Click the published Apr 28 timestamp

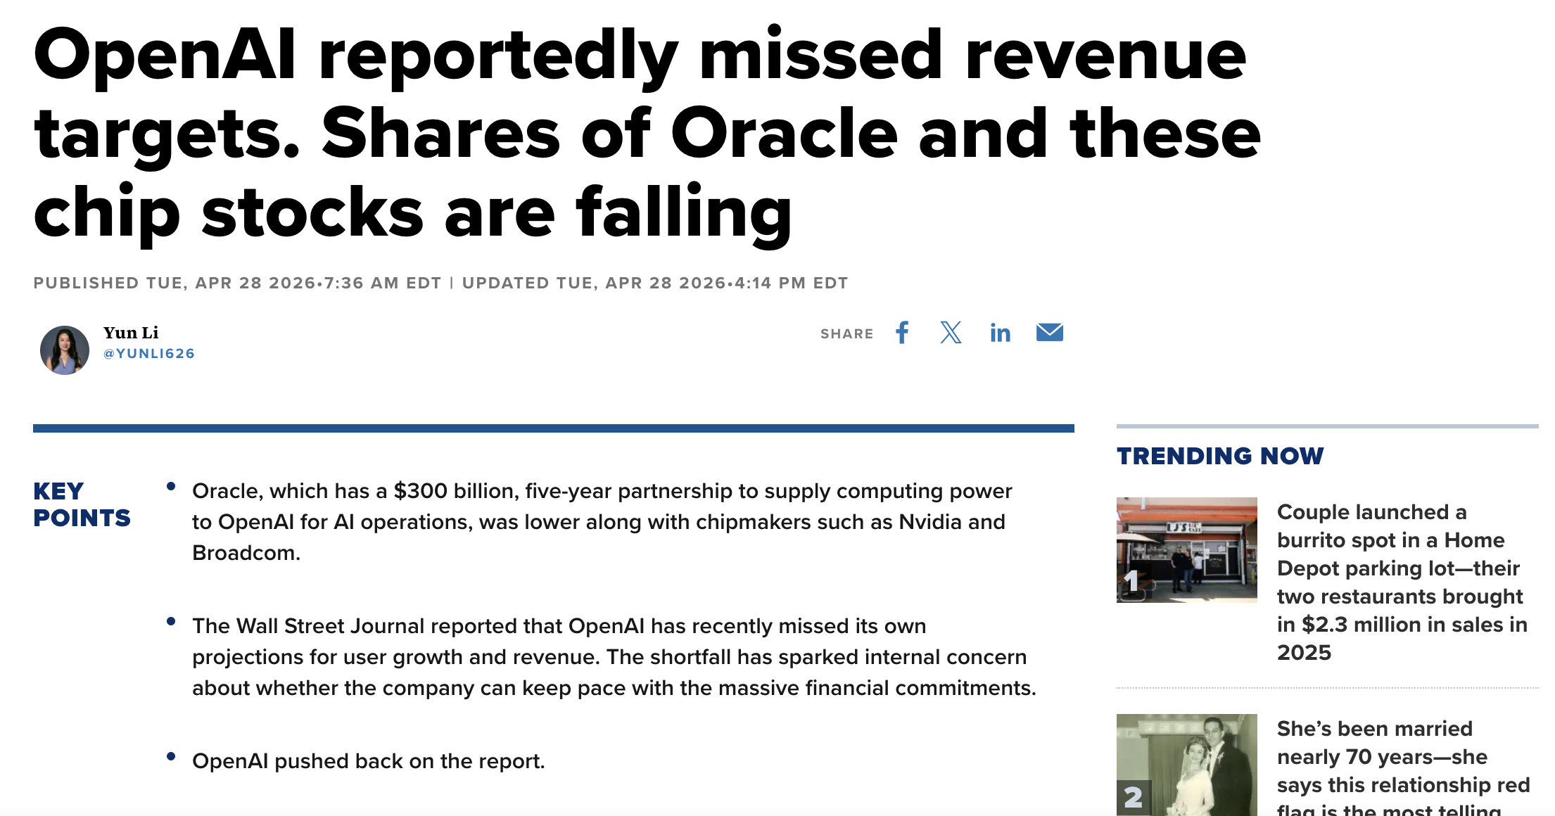tap(237, 283)
